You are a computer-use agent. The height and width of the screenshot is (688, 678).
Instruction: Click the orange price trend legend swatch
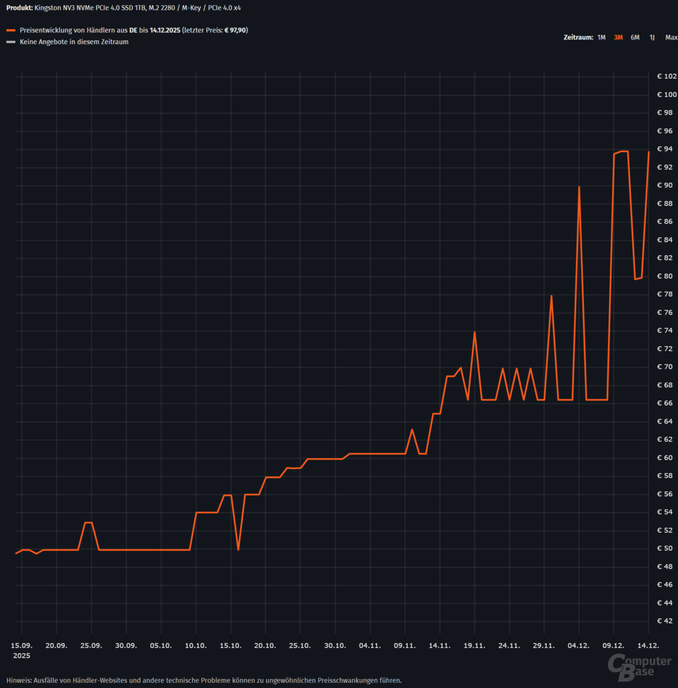click(x=10, y=31)
